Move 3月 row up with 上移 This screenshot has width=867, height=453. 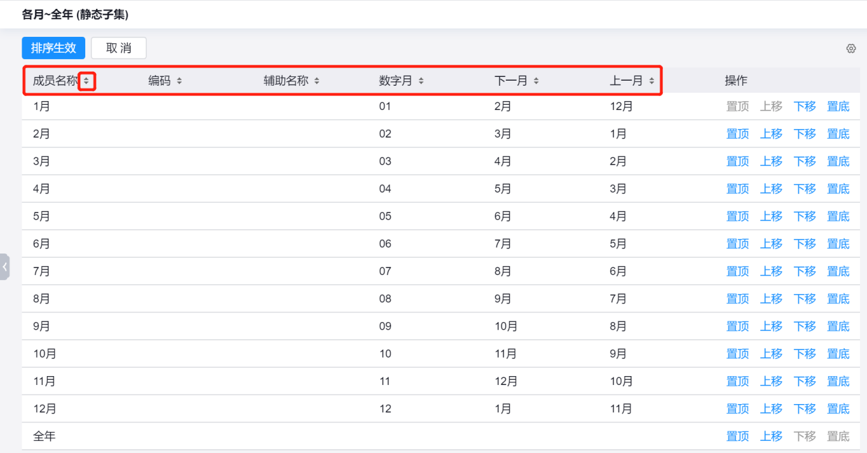click(x=771, y=161)
